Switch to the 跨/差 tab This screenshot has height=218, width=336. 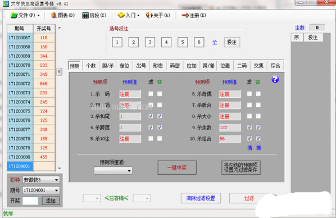point(208,65)
